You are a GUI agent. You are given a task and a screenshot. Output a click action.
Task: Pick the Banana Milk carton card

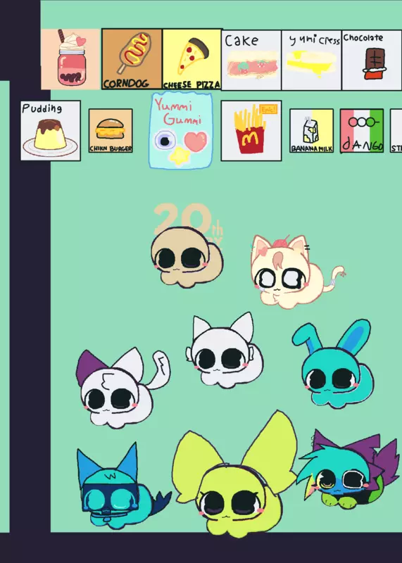[311, 131]
